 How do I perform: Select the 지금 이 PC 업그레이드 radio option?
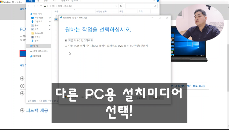point(66,40)
